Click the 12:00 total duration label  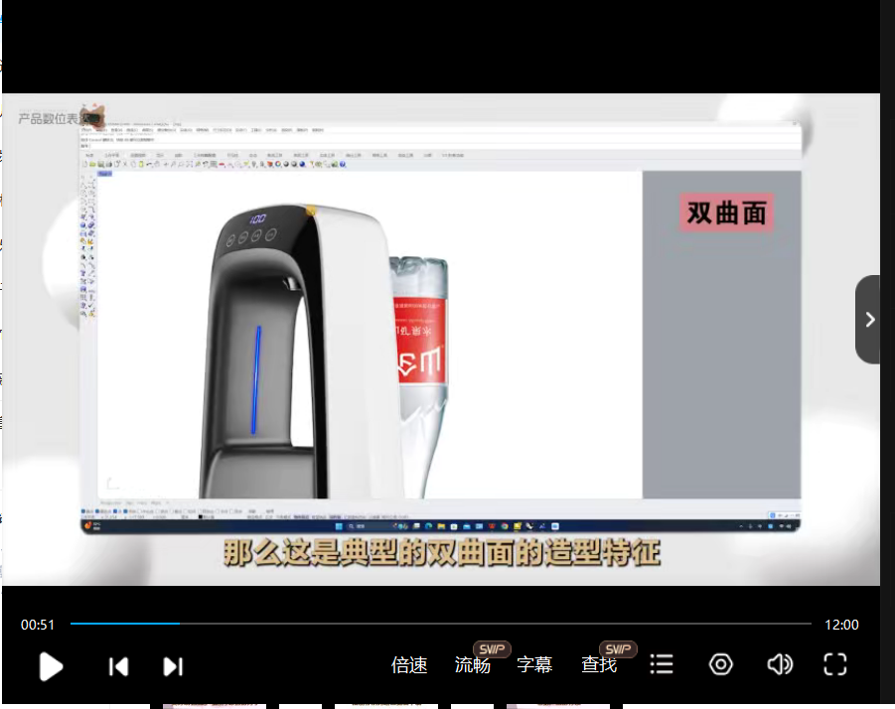coord(841,625)
